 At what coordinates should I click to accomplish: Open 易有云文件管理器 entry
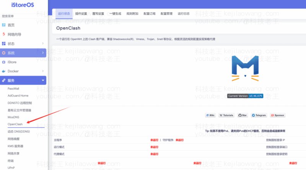[20, 110]
